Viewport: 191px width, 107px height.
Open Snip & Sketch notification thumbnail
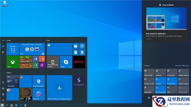click(x=166, y=19)
